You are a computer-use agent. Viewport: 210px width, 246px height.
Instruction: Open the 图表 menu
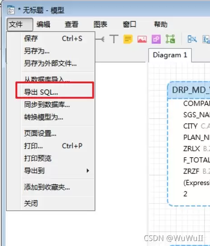(x=100, y=24)
